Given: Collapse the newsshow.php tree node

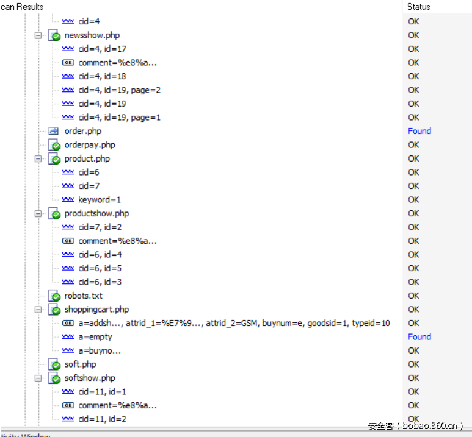Looking at the screenshot, I should click(38, 35).
